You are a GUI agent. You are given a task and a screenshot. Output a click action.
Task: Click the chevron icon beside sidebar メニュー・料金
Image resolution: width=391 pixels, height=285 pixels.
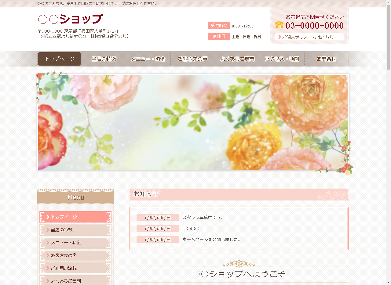[x=48, y=243]
